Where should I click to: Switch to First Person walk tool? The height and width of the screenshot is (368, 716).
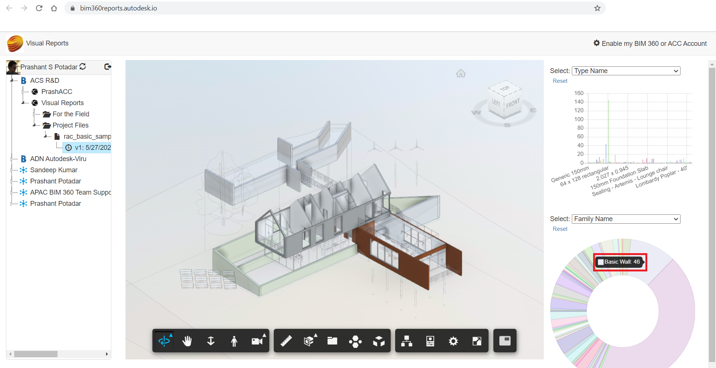click(x=234, y=341)
